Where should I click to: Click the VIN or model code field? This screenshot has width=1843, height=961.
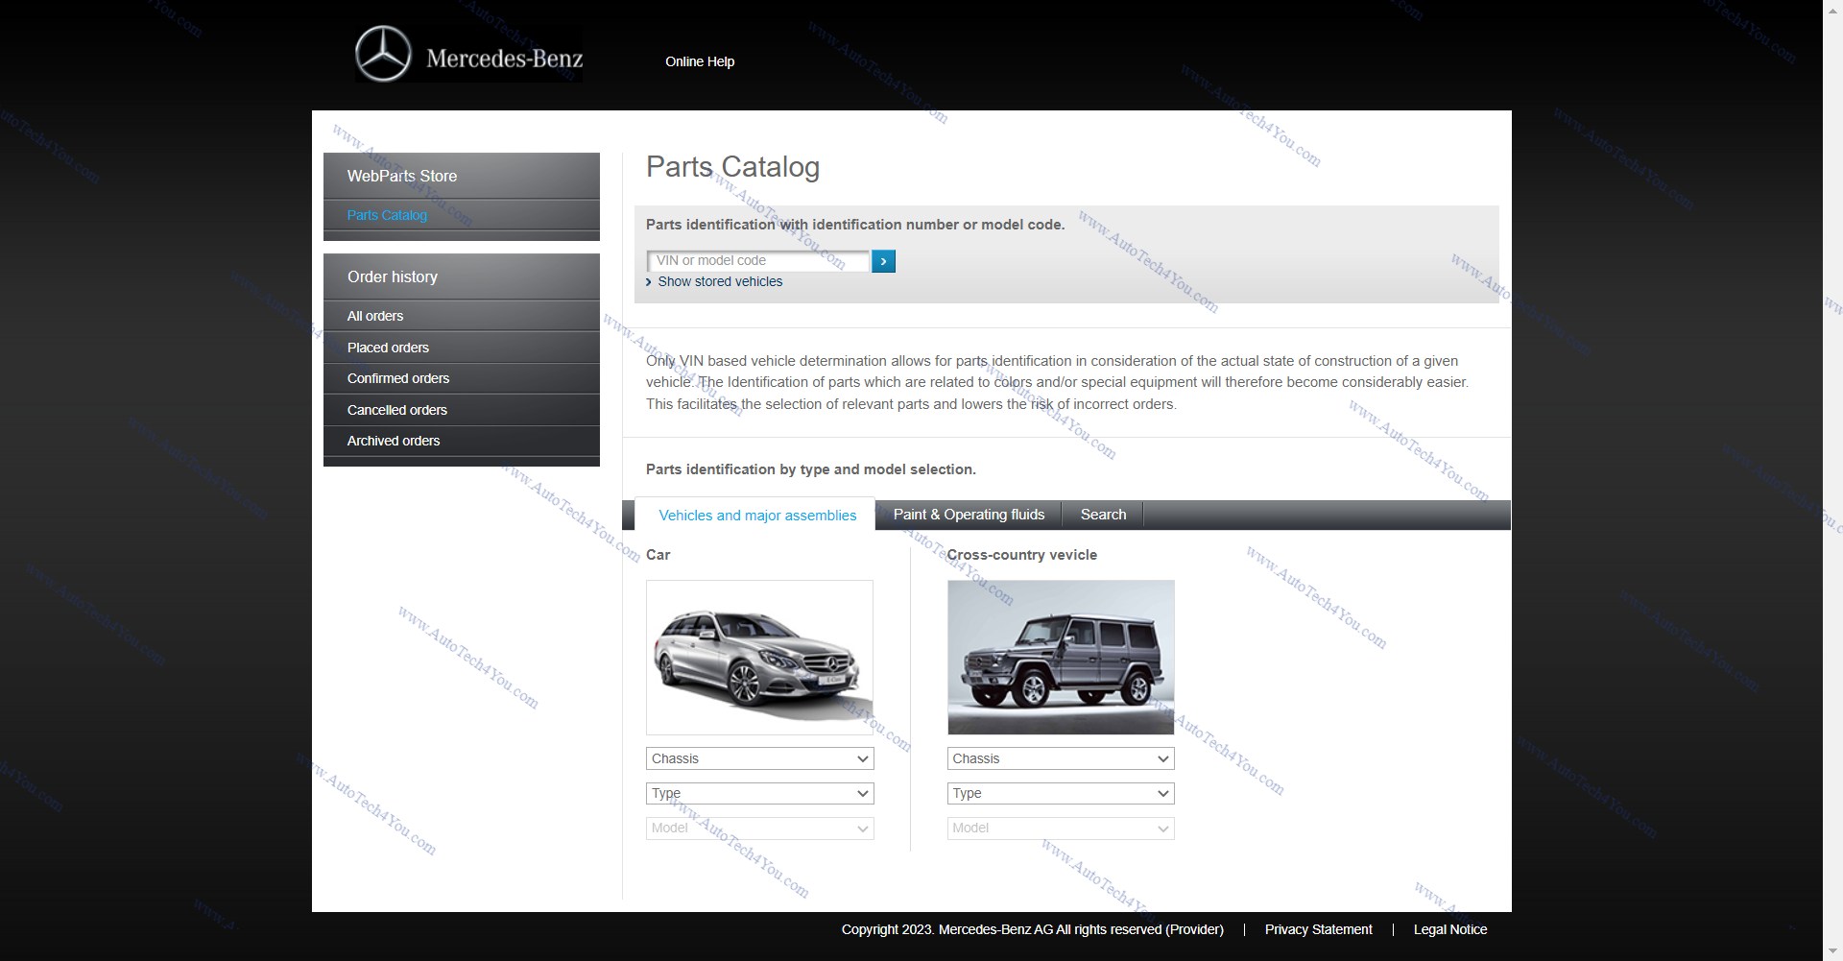pyautogui.click(x=758, y=261)
